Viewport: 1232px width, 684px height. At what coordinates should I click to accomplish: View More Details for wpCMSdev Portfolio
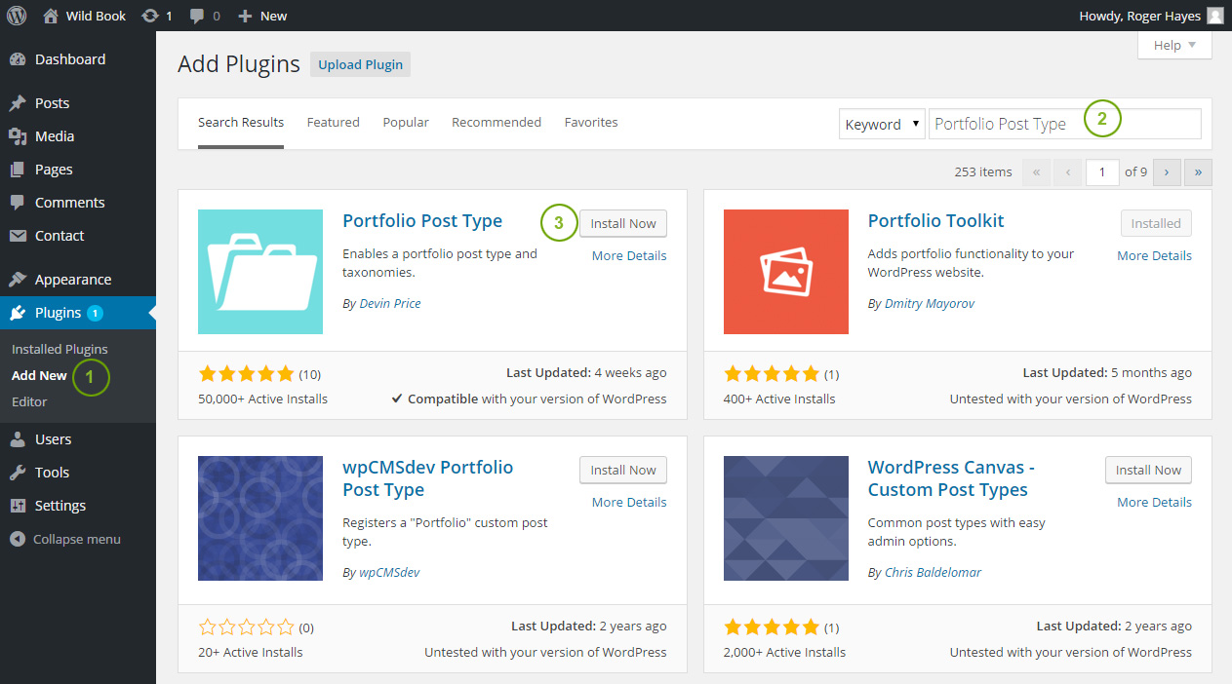tap(629, 502)
